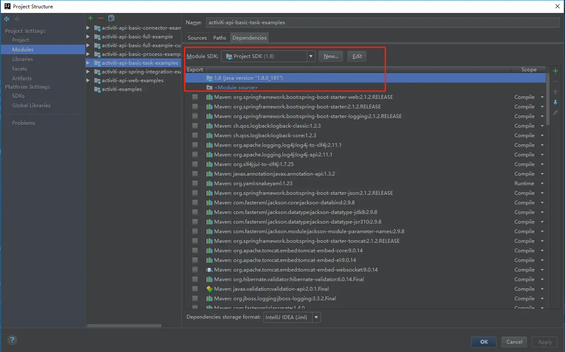
Task: Open Artifacts in Project Settings
Action: point(22,78)
